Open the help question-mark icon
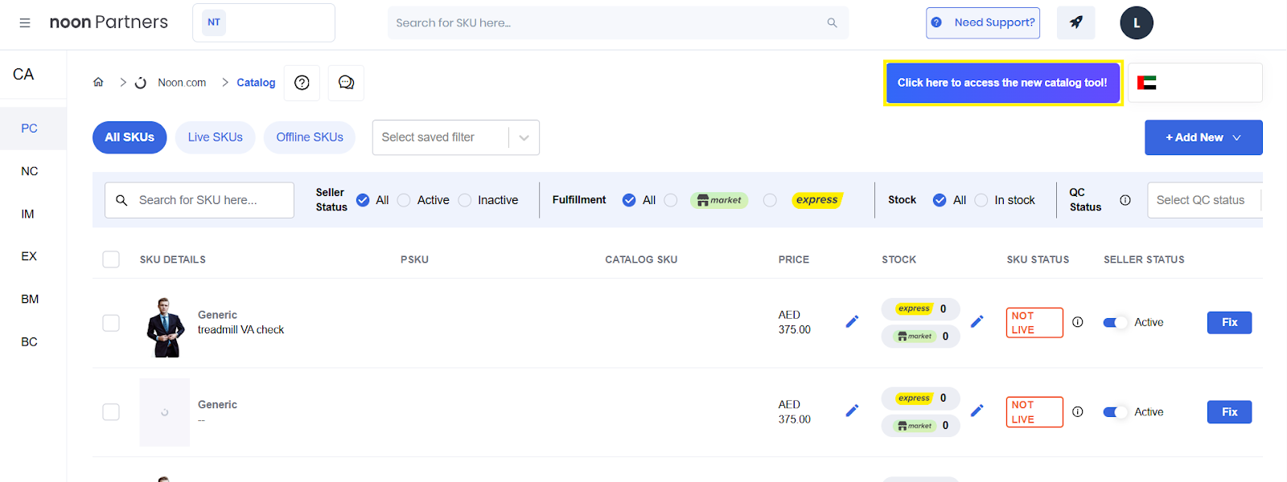The height and width of the screenshot is (482, 1287). pyautogui.click(x=302, y=83)
